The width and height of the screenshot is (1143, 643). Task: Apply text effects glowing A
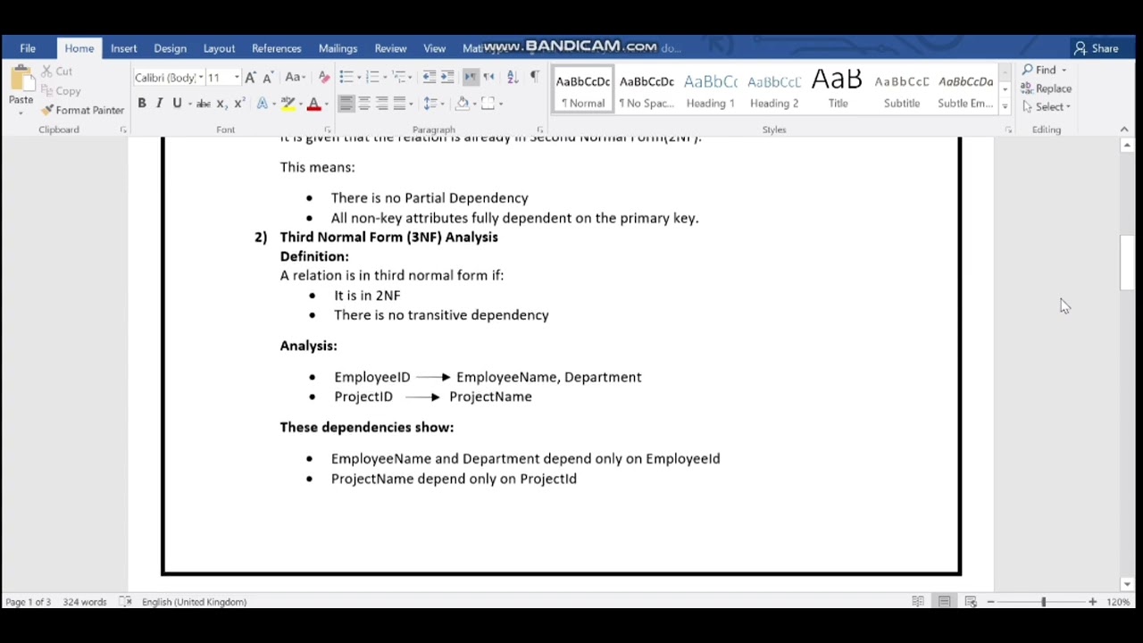[262, 104]
